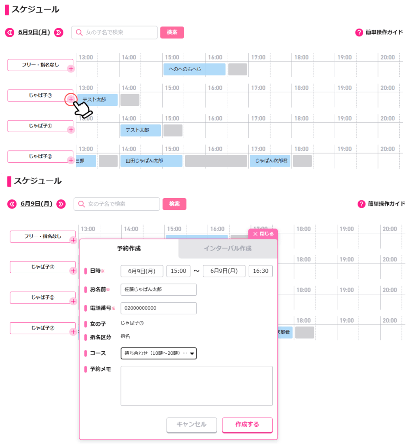Click the キャンセル button
The height and width of the screenshot is (444, 411).
(x=192, y=425)
